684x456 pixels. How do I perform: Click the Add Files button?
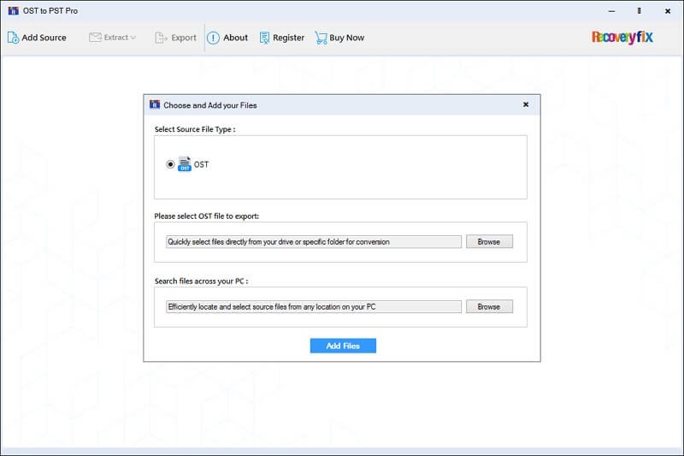pos(343,346)
